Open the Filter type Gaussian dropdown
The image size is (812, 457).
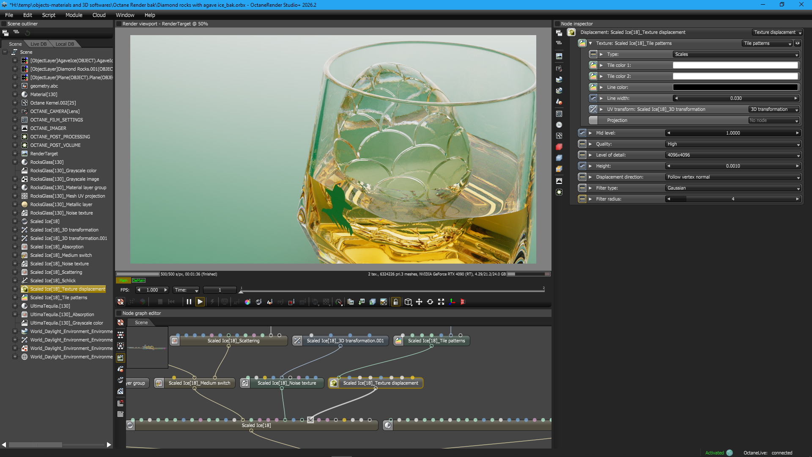click(733, 188)
